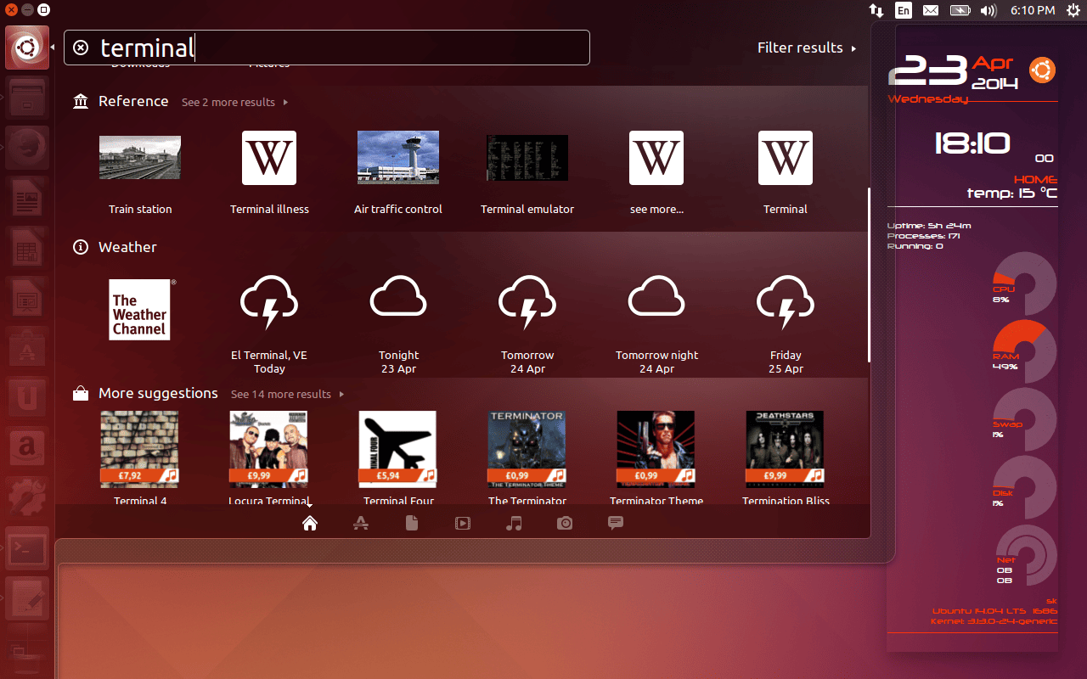
Task: Click the volume indicator in the panel
Action: [987, 10]
